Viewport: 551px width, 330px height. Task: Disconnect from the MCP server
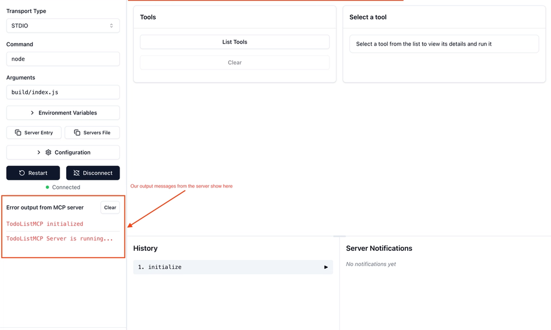93,173
